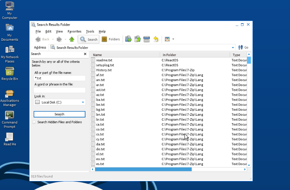
Task: Open My Network Places desktop icon
Action: pos(10,54)
